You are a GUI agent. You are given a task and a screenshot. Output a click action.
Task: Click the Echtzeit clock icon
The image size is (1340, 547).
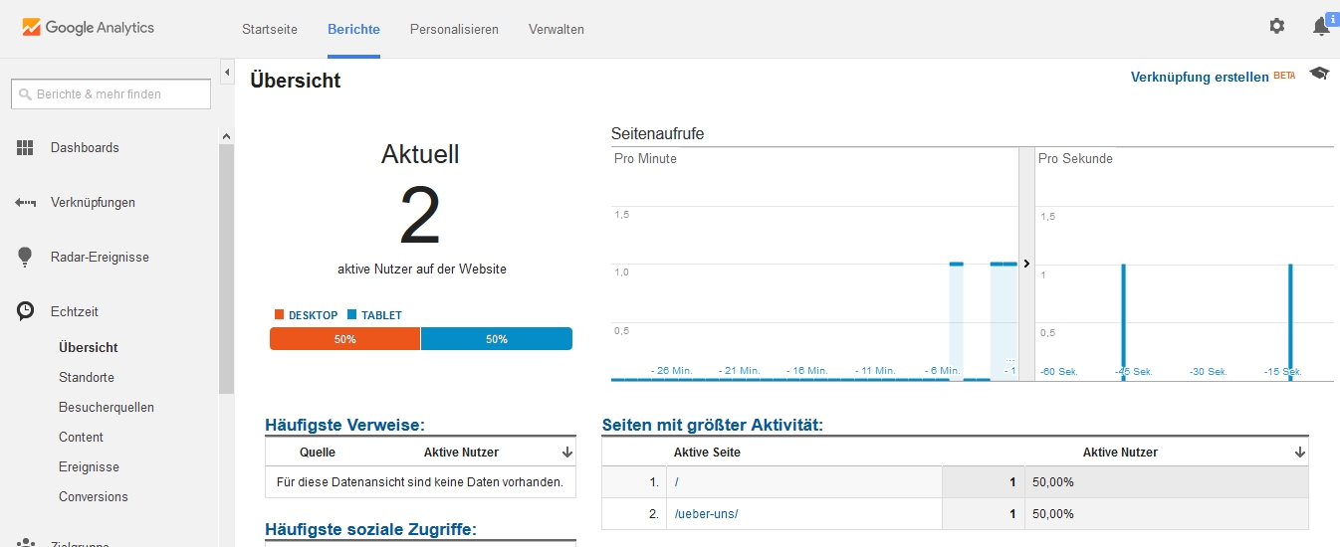click(26, 311)
